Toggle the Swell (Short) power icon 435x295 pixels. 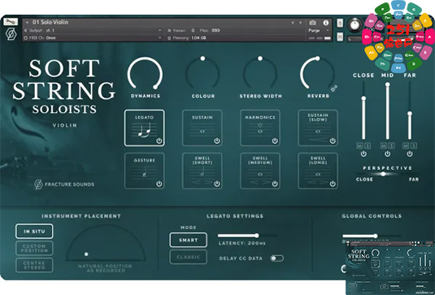(x=217, y=184)
